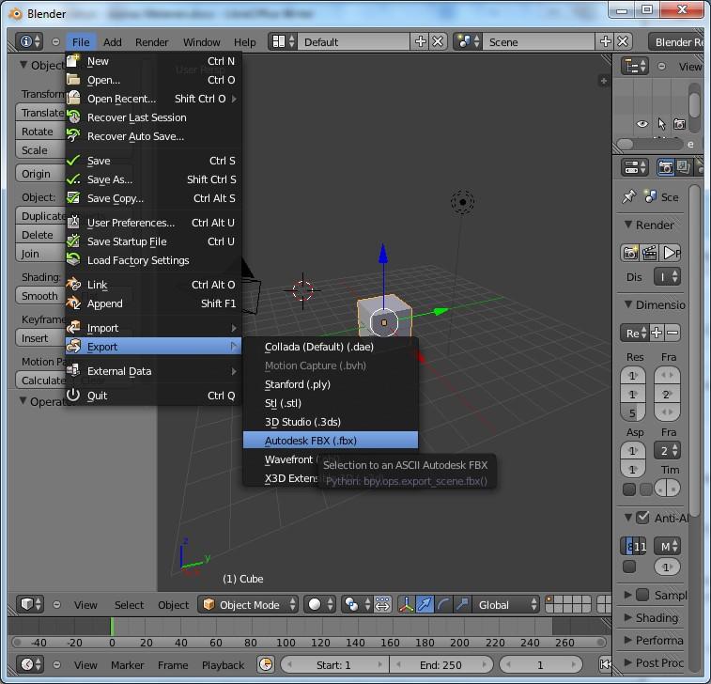Enable the scale manipulator icon
The image size is (711, 684).
pos(462,604)
